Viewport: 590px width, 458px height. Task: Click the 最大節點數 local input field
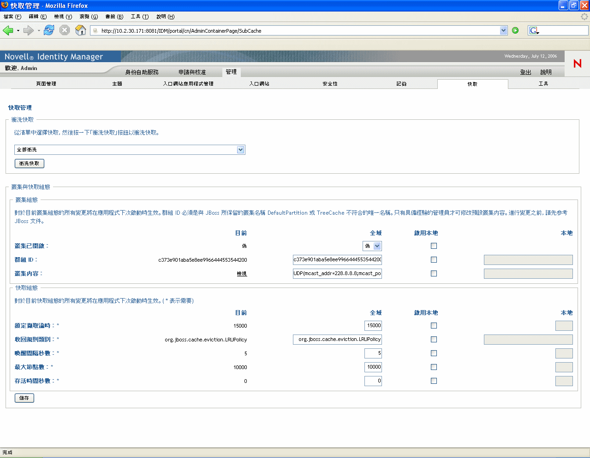(x=564, y=367)
